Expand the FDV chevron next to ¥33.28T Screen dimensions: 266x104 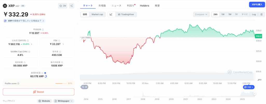(x=63, y=44)
